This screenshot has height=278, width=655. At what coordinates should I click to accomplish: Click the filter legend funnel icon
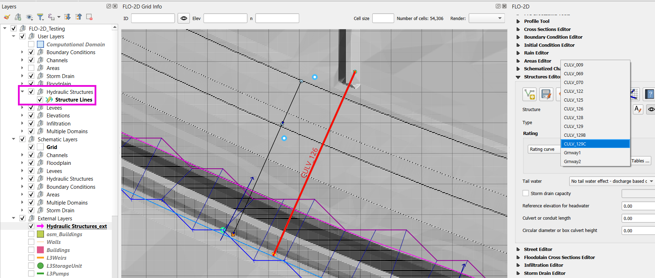point(40,17)
